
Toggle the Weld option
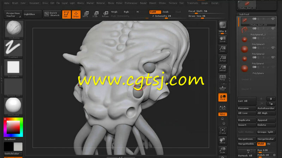tap(261, 144)
